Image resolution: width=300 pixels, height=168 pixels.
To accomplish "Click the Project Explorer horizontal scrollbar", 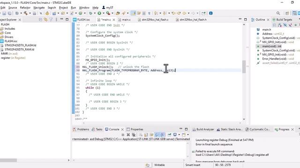I will point(8,161).
